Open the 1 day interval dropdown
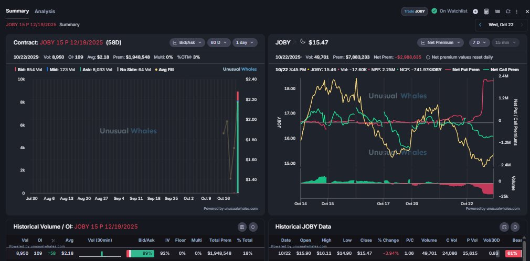 pos(245,42)
